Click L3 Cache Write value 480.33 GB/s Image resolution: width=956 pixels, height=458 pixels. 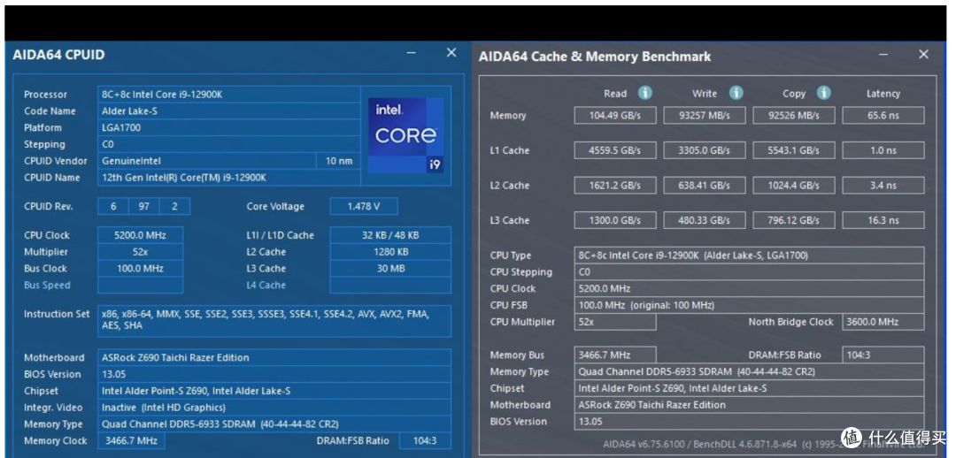pyautogui.click(x=705, y=220)
